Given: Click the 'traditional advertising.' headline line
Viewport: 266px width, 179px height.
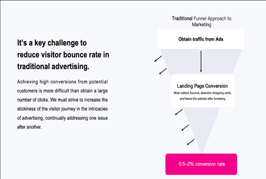Looking at the screenshot, I should click(x=53, y=67).
